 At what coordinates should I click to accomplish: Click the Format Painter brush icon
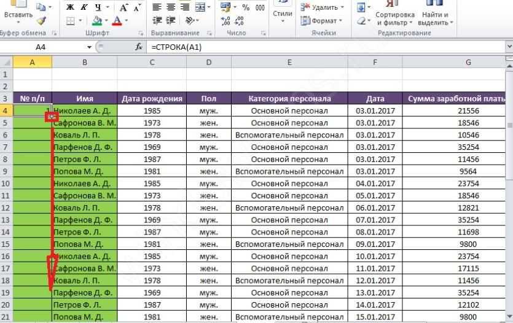pyautogui.click(x=41, y=20)
